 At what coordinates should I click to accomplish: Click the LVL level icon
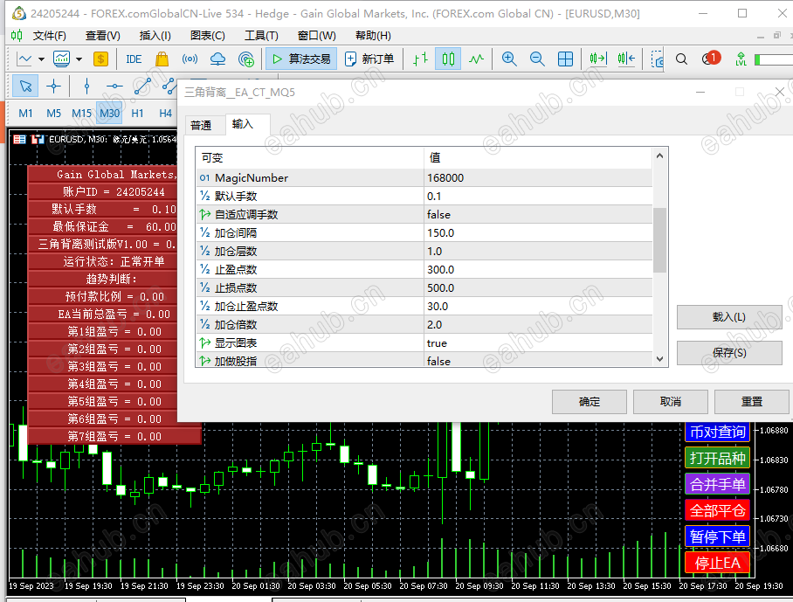tap(741, 59)
